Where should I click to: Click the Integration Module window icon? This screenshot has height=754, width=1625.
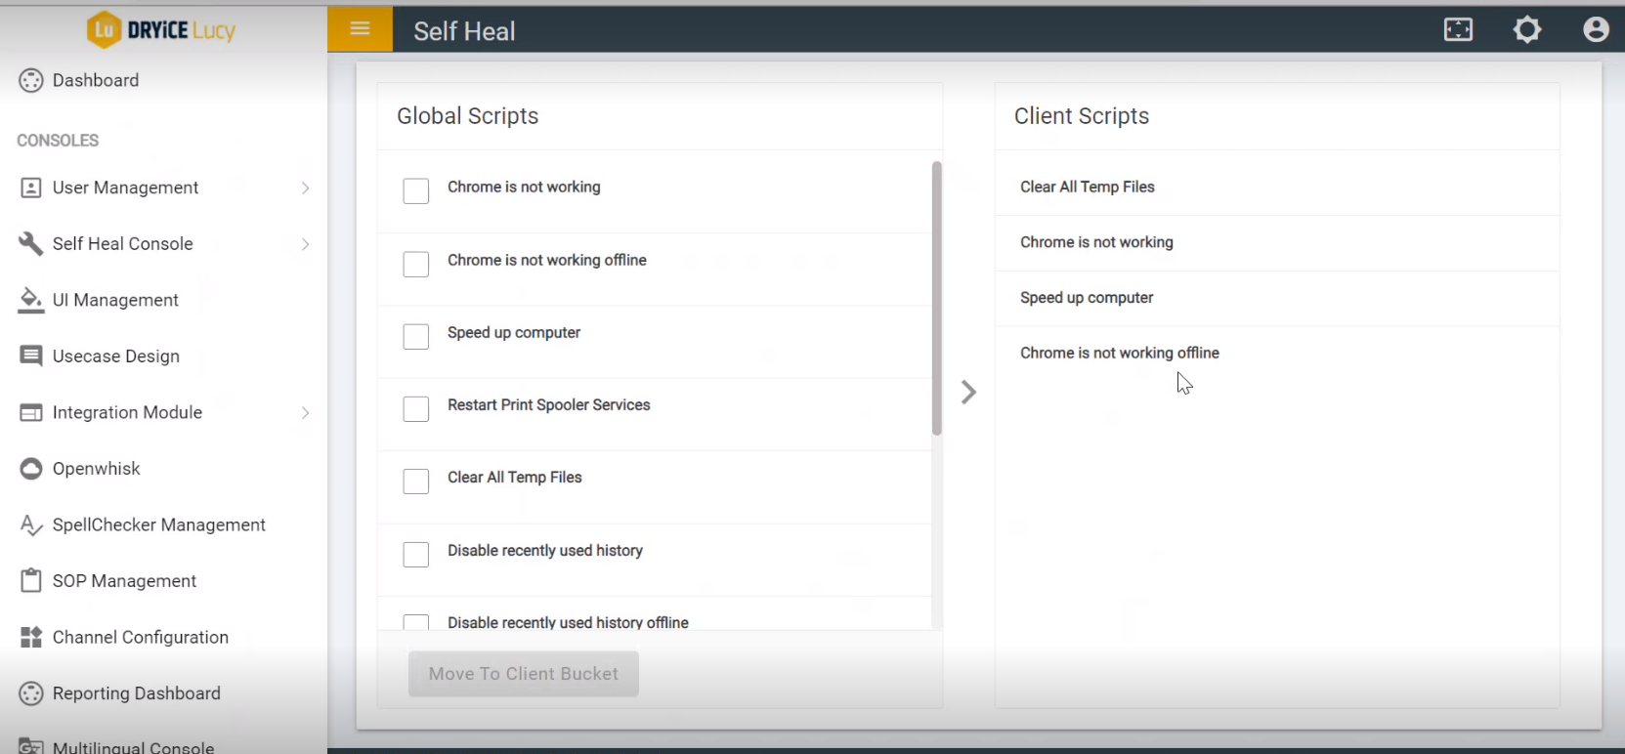click(x=31, y=412)
